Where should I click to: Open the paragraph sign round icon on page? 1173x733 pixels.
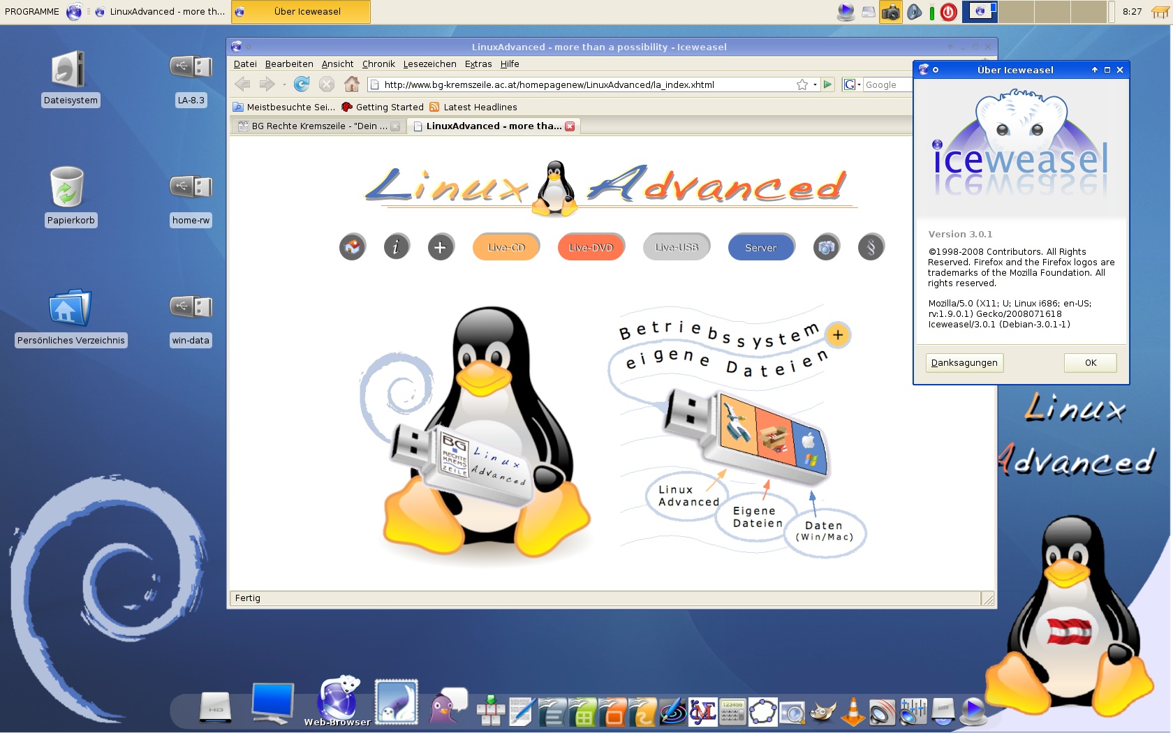[x=871, y=246]
